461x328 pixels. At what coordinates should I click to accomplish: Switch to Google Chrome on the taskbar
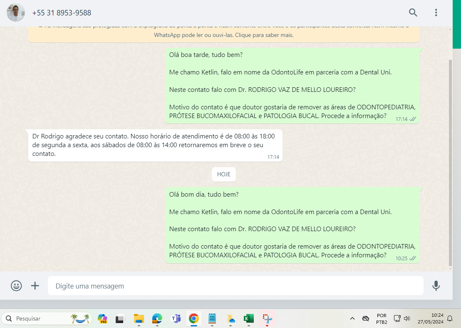pyautogui.click(x=194, y=318)
